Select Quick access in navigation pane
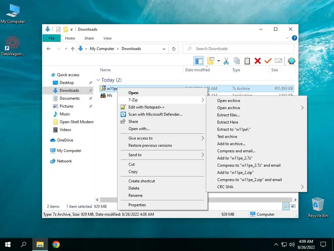Viewport: 334px width, 251px height. (x=68, y=75)
